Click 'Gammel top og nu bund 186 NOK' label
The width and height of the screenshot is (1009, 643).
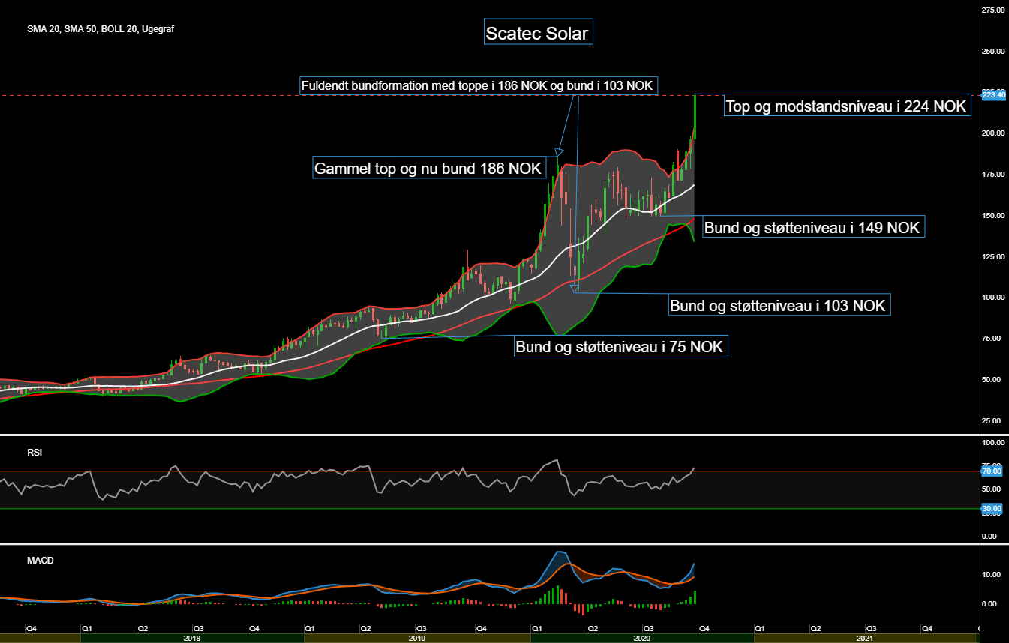428,168
